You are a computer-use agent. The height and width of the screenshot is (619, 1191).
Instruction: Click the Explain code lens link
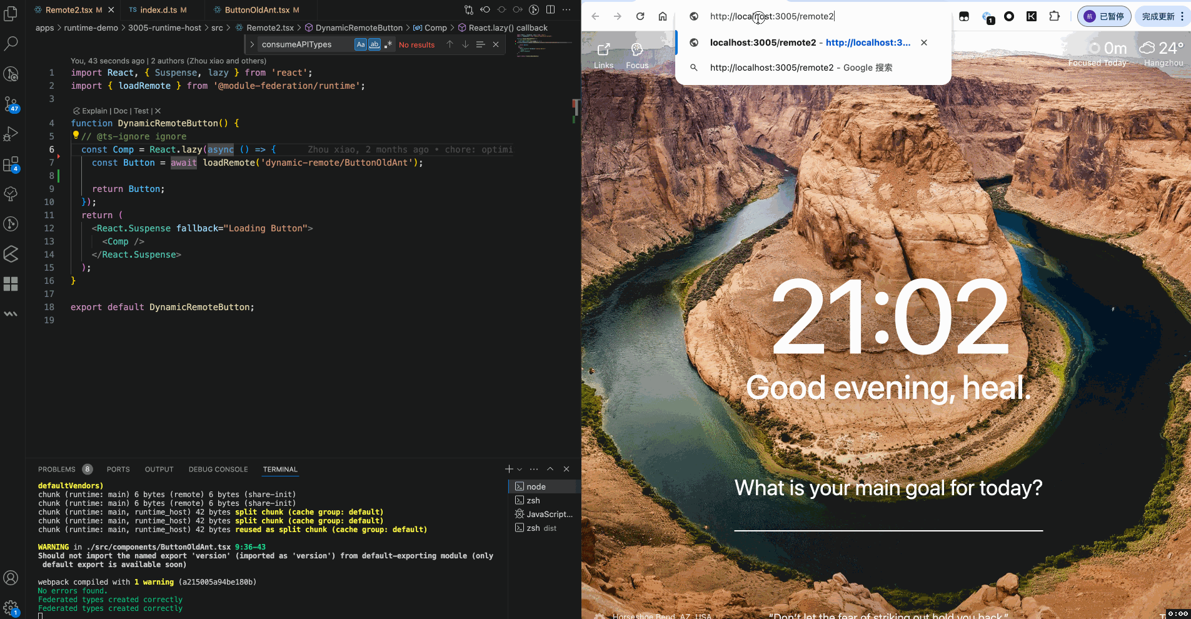coord(94,111)
